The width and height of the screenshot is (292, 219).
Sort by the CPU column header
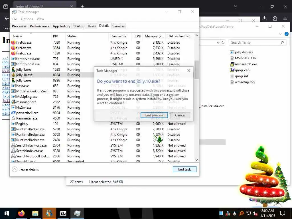click(x=137, y=36)
